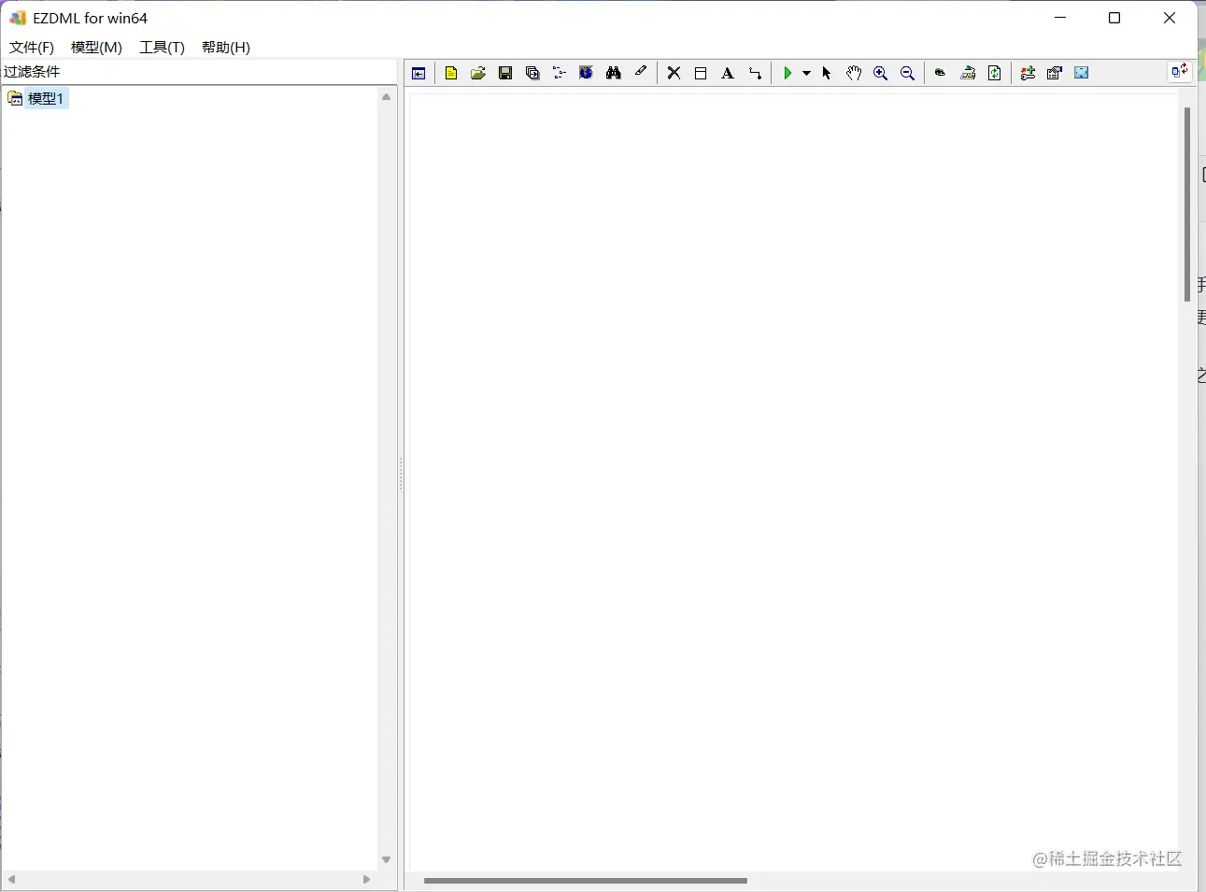
Task: Click the tree panel scroll right arrow
Action: tap(366, 880)
